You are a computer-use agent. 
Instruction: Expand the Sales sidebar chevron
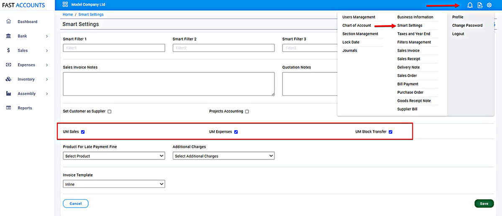[47, 51]
